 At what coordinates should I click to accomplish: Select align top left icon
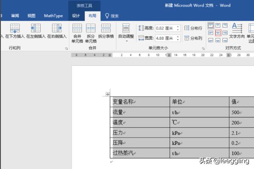pos(210,25)
